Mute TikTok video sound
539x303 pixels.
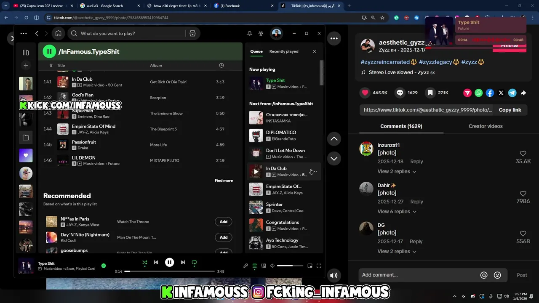pos(334,276)
